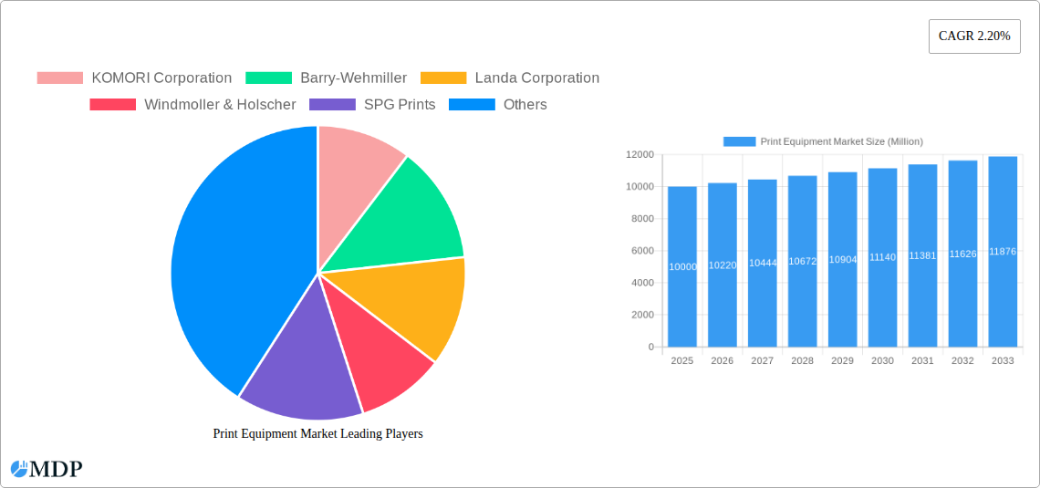Click the 4000 y-axis label
The image size is (1040, 488).
(x=643, y=283)
